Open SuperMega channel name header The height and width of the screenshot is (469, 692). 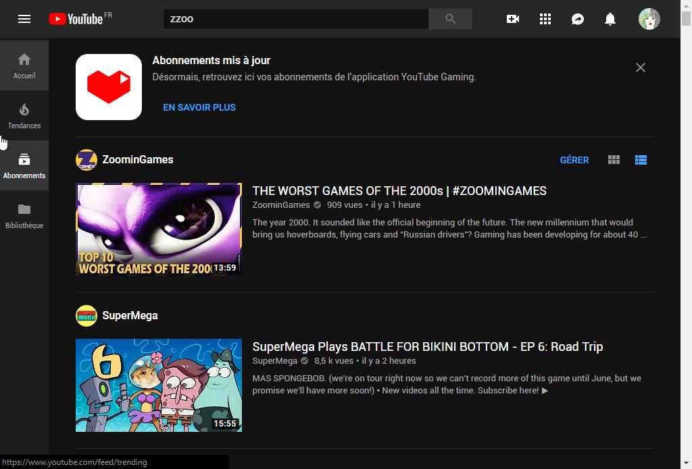(x=130, y=316)
